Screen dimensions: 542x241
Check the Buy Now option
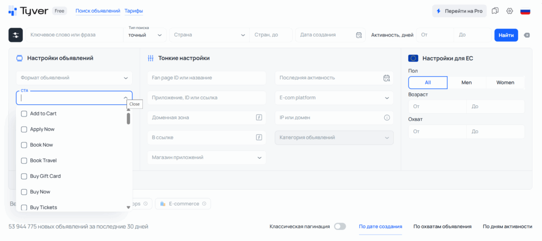tap(24, 192)
